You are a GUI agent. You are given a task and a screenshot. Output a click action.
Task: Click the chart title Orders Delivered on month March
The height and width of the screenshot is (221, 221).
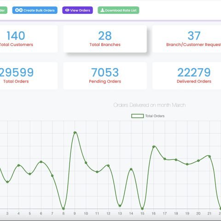[150, 105]
